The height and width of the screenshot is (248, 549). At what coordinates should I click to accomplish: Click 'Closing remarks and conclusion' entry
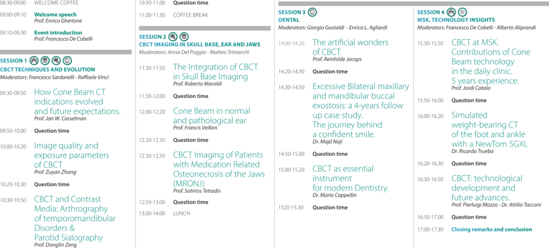pyautogui.click(x=492, y=230)
